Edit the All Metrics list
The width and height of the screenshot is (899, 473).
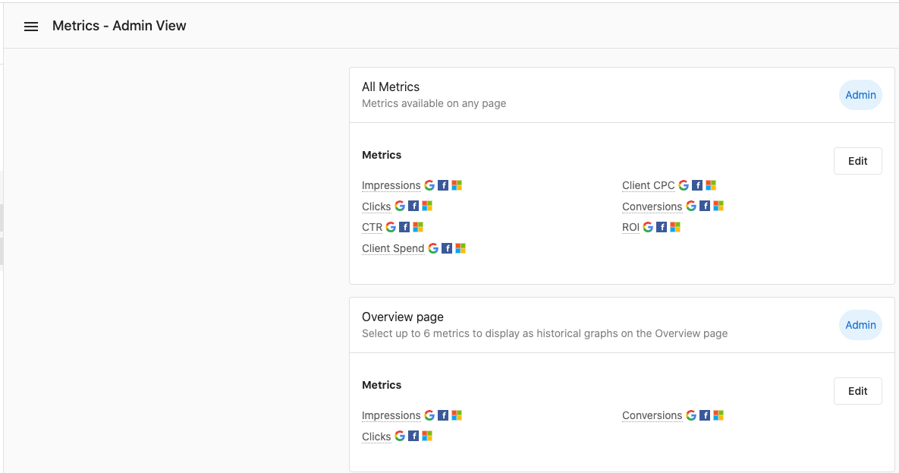point(857,161)
